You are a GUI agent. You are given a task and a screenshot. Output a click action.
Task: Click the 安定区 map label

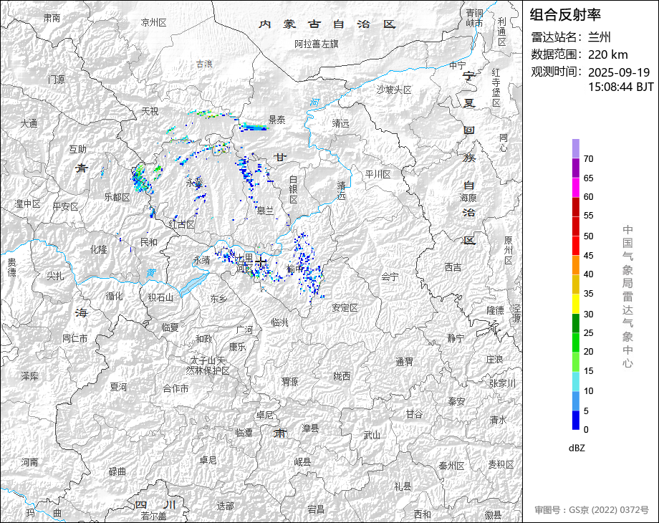[x=345, y=307]
